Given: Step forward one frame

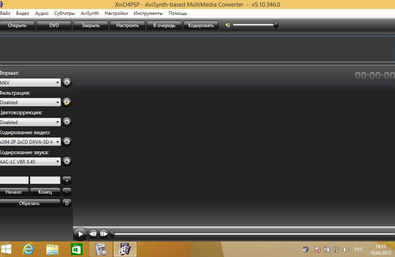Looking at the screenshot, I should 103,234.
